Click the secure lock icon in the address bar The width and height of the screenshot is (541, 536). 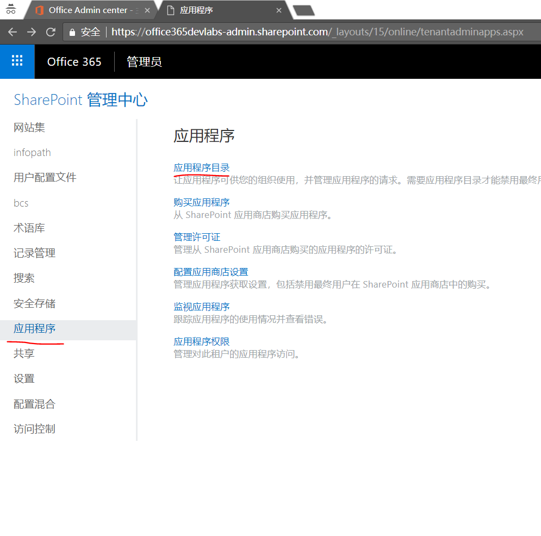point(72,32)
